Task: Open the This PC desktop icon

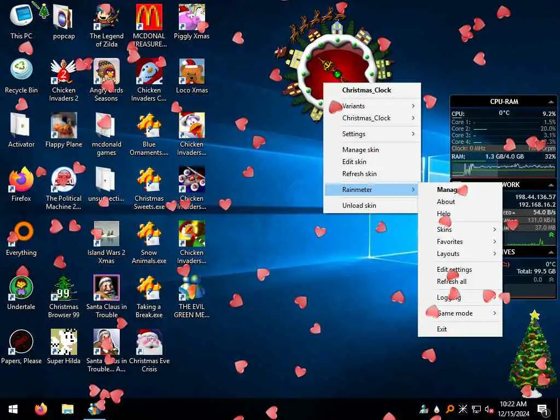Action: click(21, 21)
